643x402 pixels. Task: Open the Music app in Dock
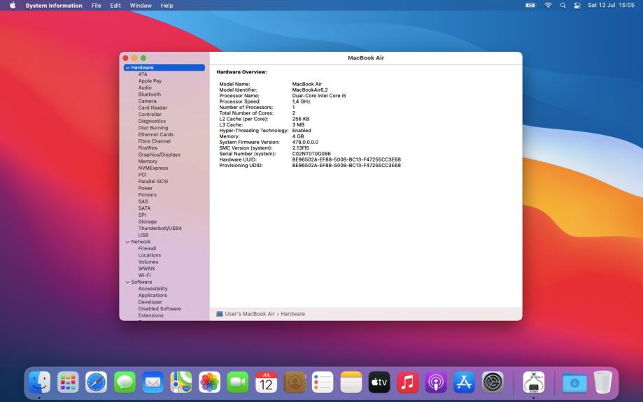(408, 382)
